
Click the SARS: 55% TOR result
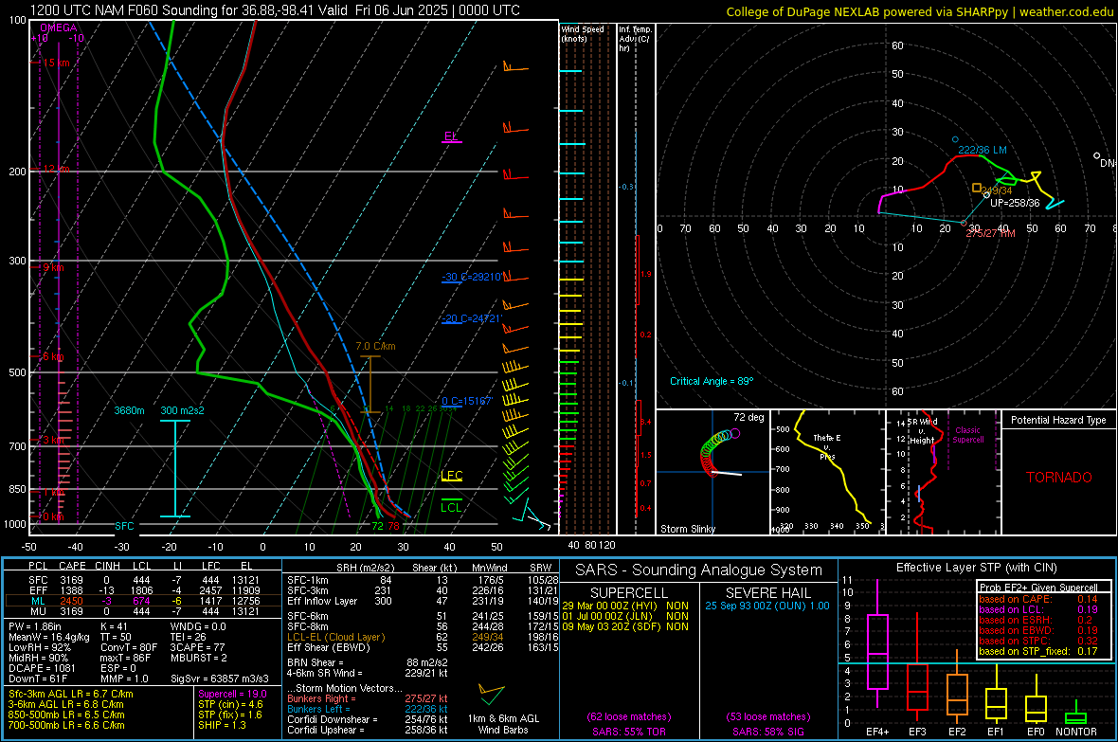click(628, 732)
